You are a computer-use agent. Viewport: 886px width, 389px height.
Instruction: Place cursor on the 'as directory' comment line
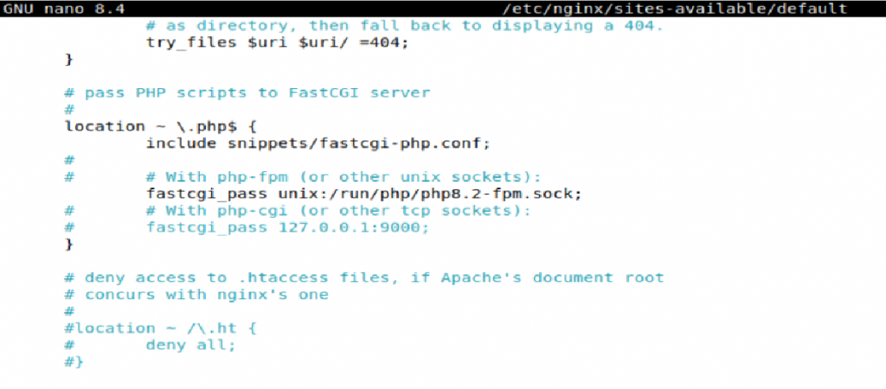404,25
